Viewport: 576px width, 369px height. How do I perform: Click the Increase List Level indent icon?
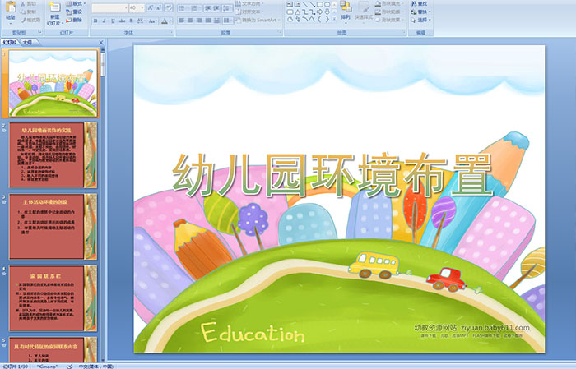pos(216,8)
